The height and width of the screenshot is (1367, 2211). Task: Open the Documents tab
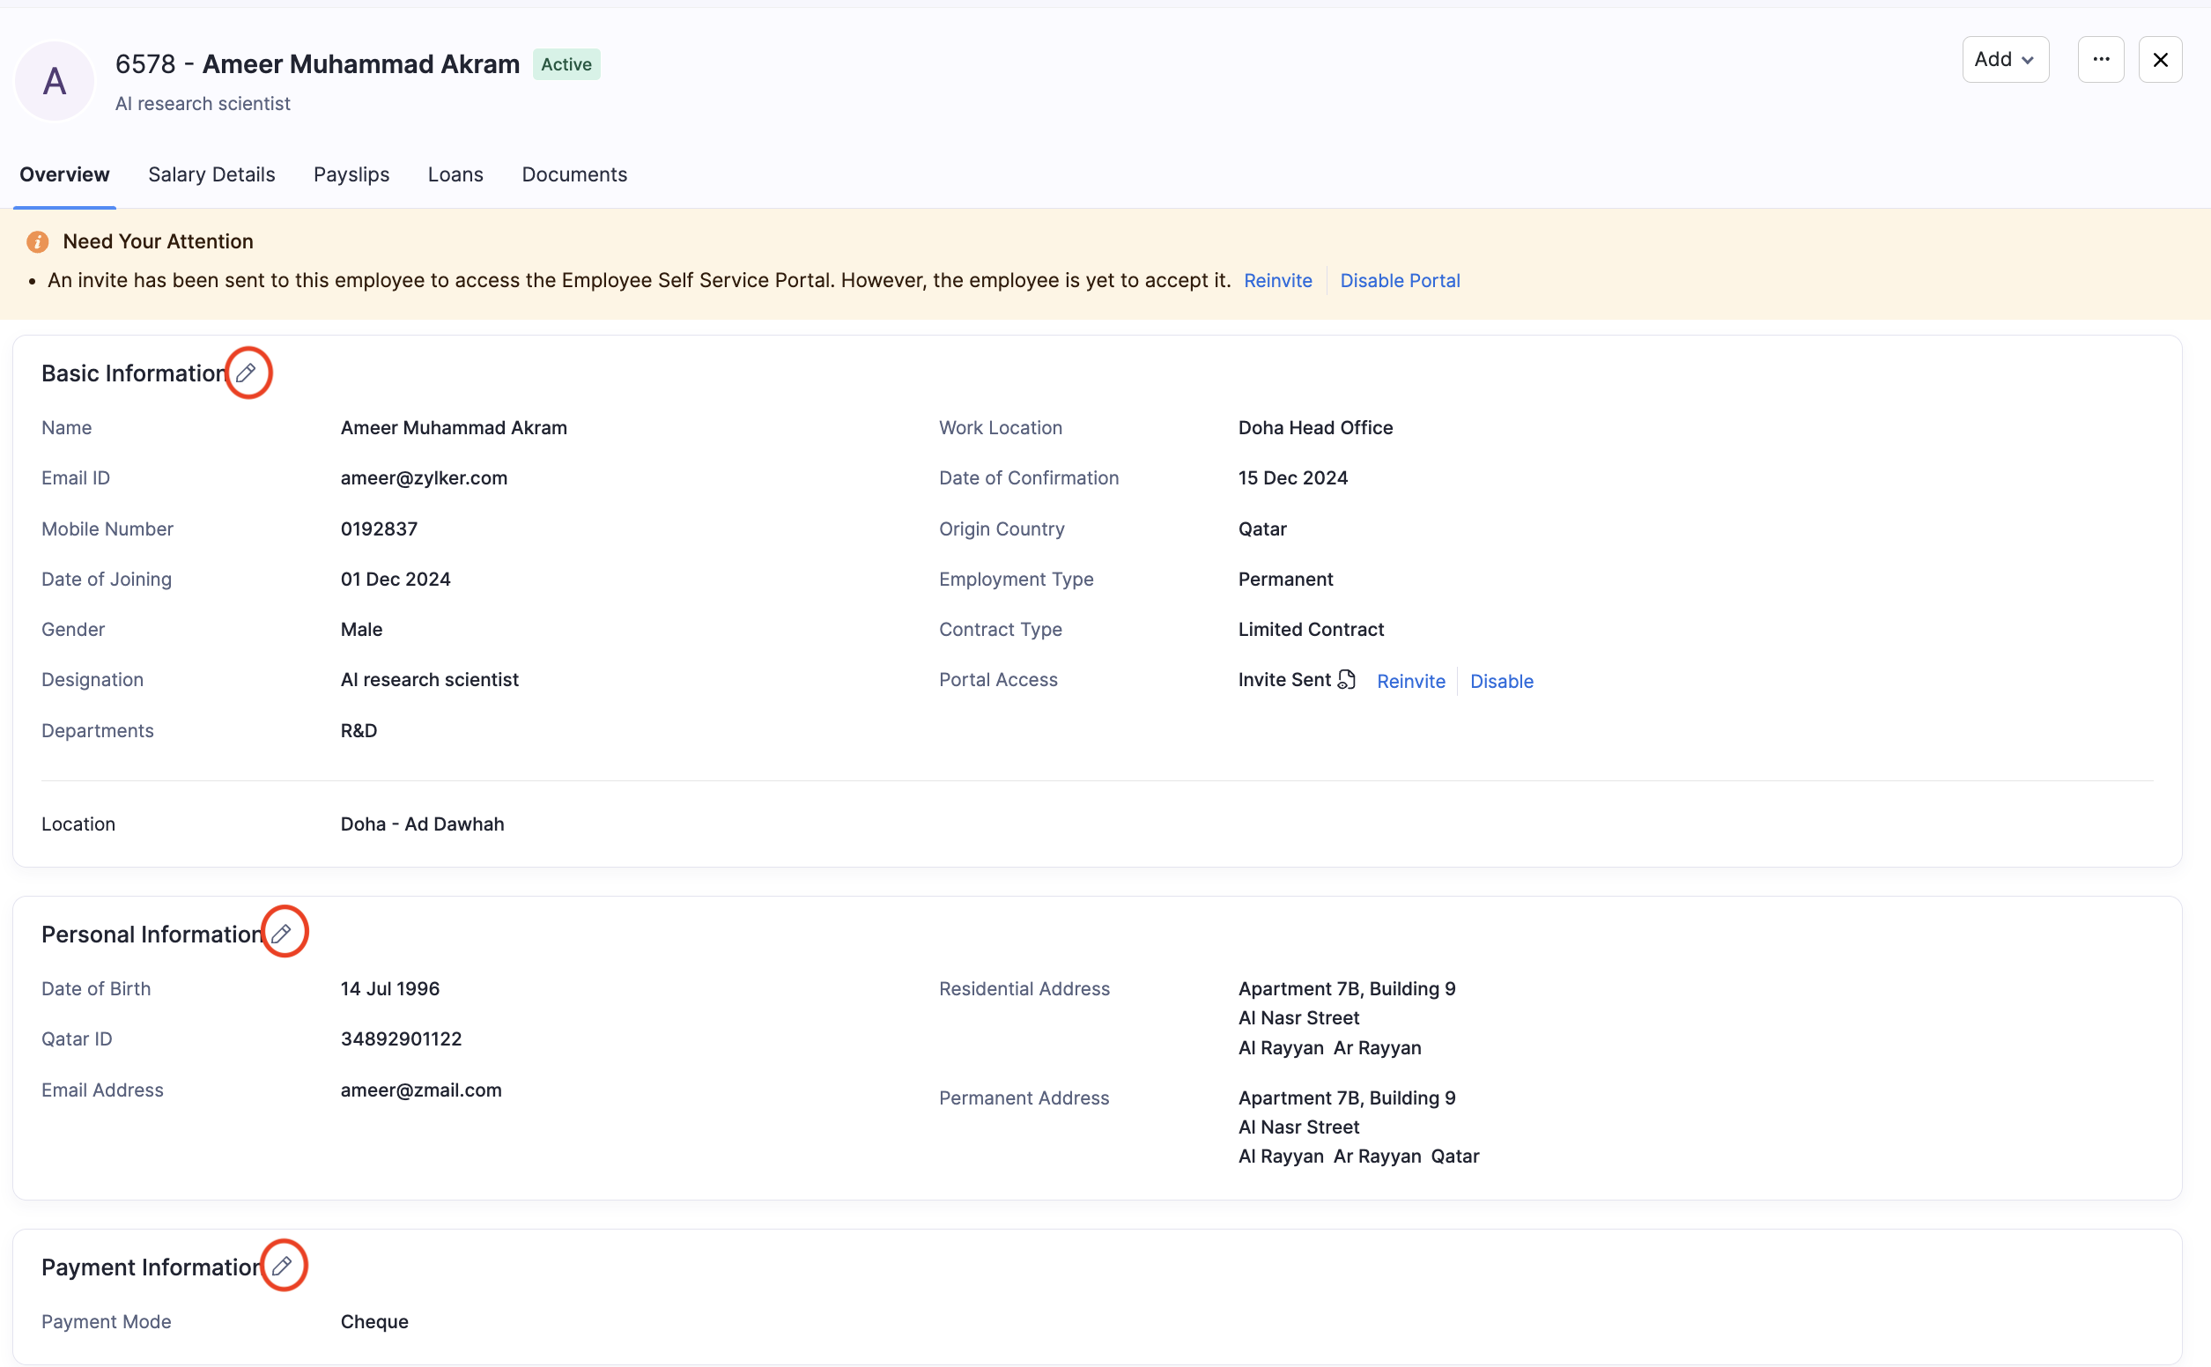[x=574, y=174]
